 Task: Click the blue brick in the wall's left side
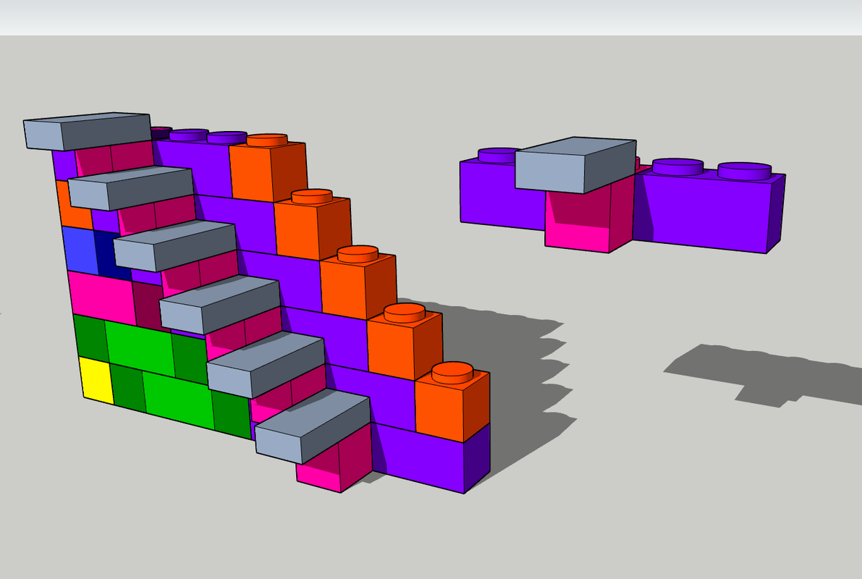(x=80, y=250)
